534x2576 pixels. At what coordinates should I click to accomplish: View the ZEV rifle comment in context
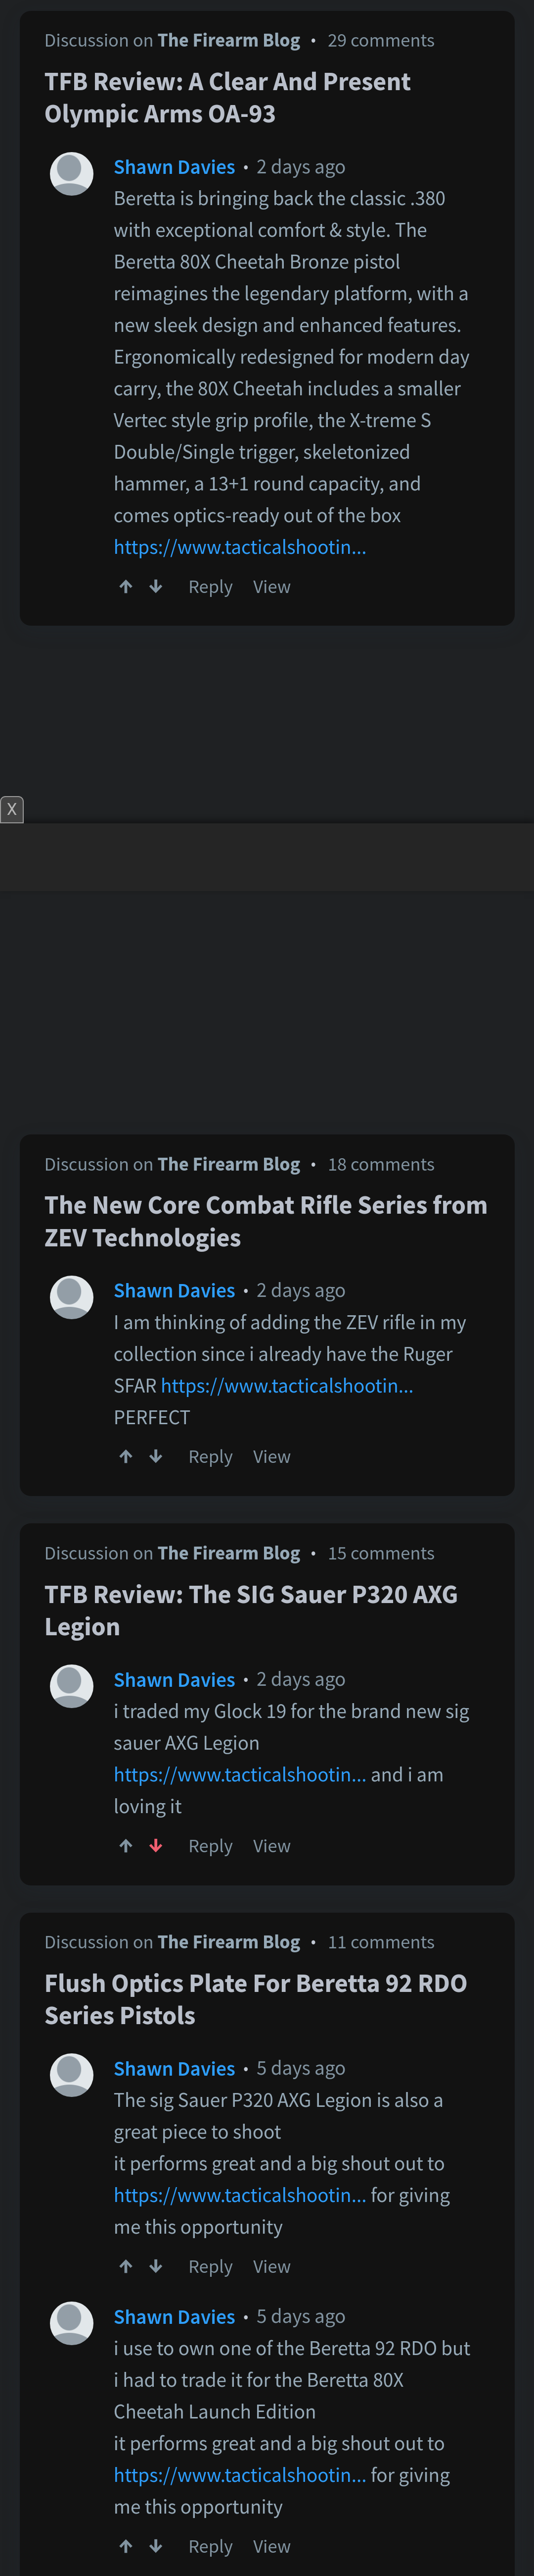[x=271, y=1457]
